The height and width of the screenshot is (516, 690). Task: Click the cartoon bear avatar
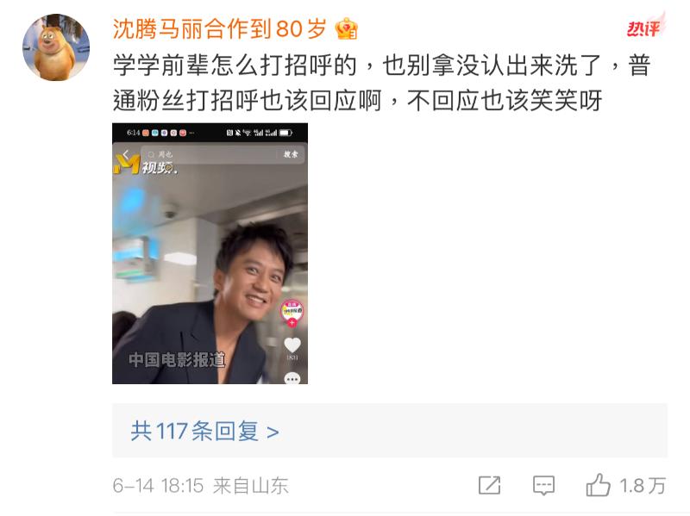(x=56, y=47)
